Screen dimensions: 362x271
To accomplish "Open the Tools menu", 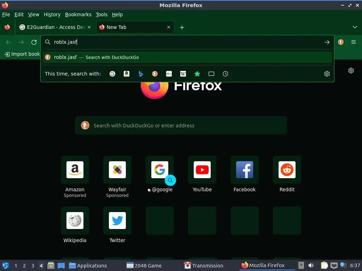I will coord(101,14).
